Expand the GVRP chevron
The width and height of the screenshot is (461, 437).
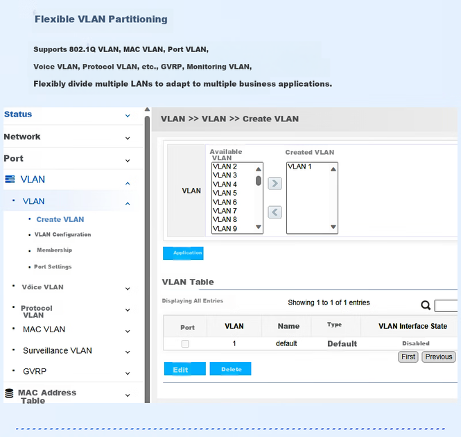point(128,373)
